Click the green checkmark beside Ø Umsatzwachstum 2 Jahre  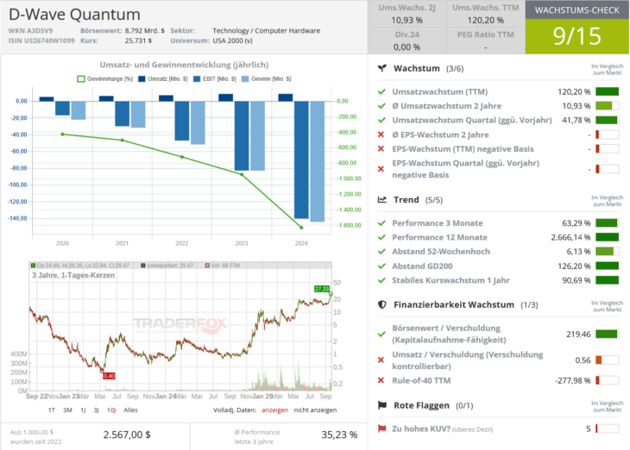pos(381,106)
